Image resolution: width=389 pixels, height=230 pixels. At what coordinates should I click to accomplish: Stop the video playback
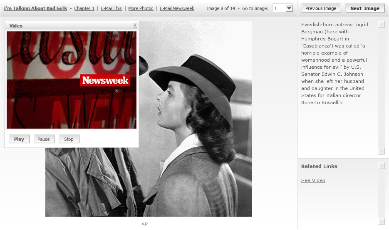pyautogui.click(x=69, y=139)
